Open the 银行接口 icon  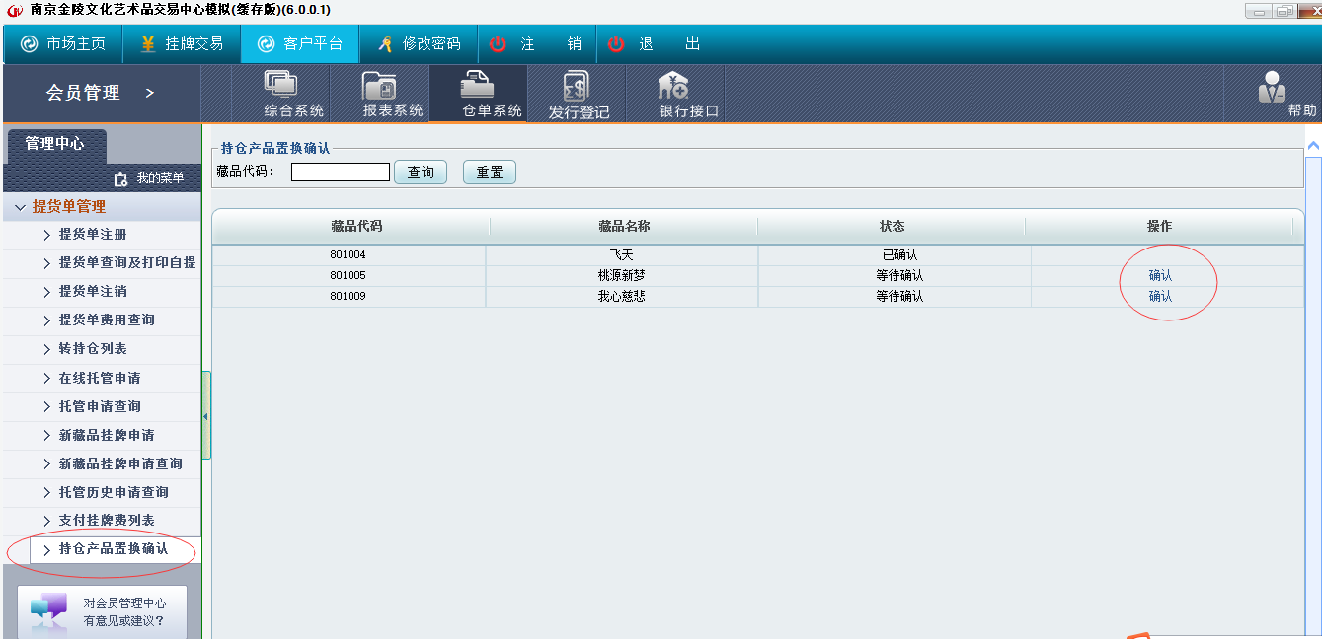coord(689,95)
